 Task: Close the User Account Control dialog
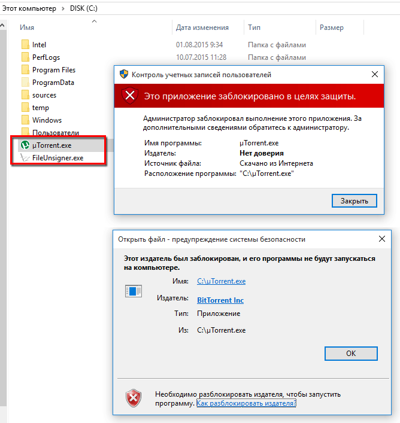[375, 74]
